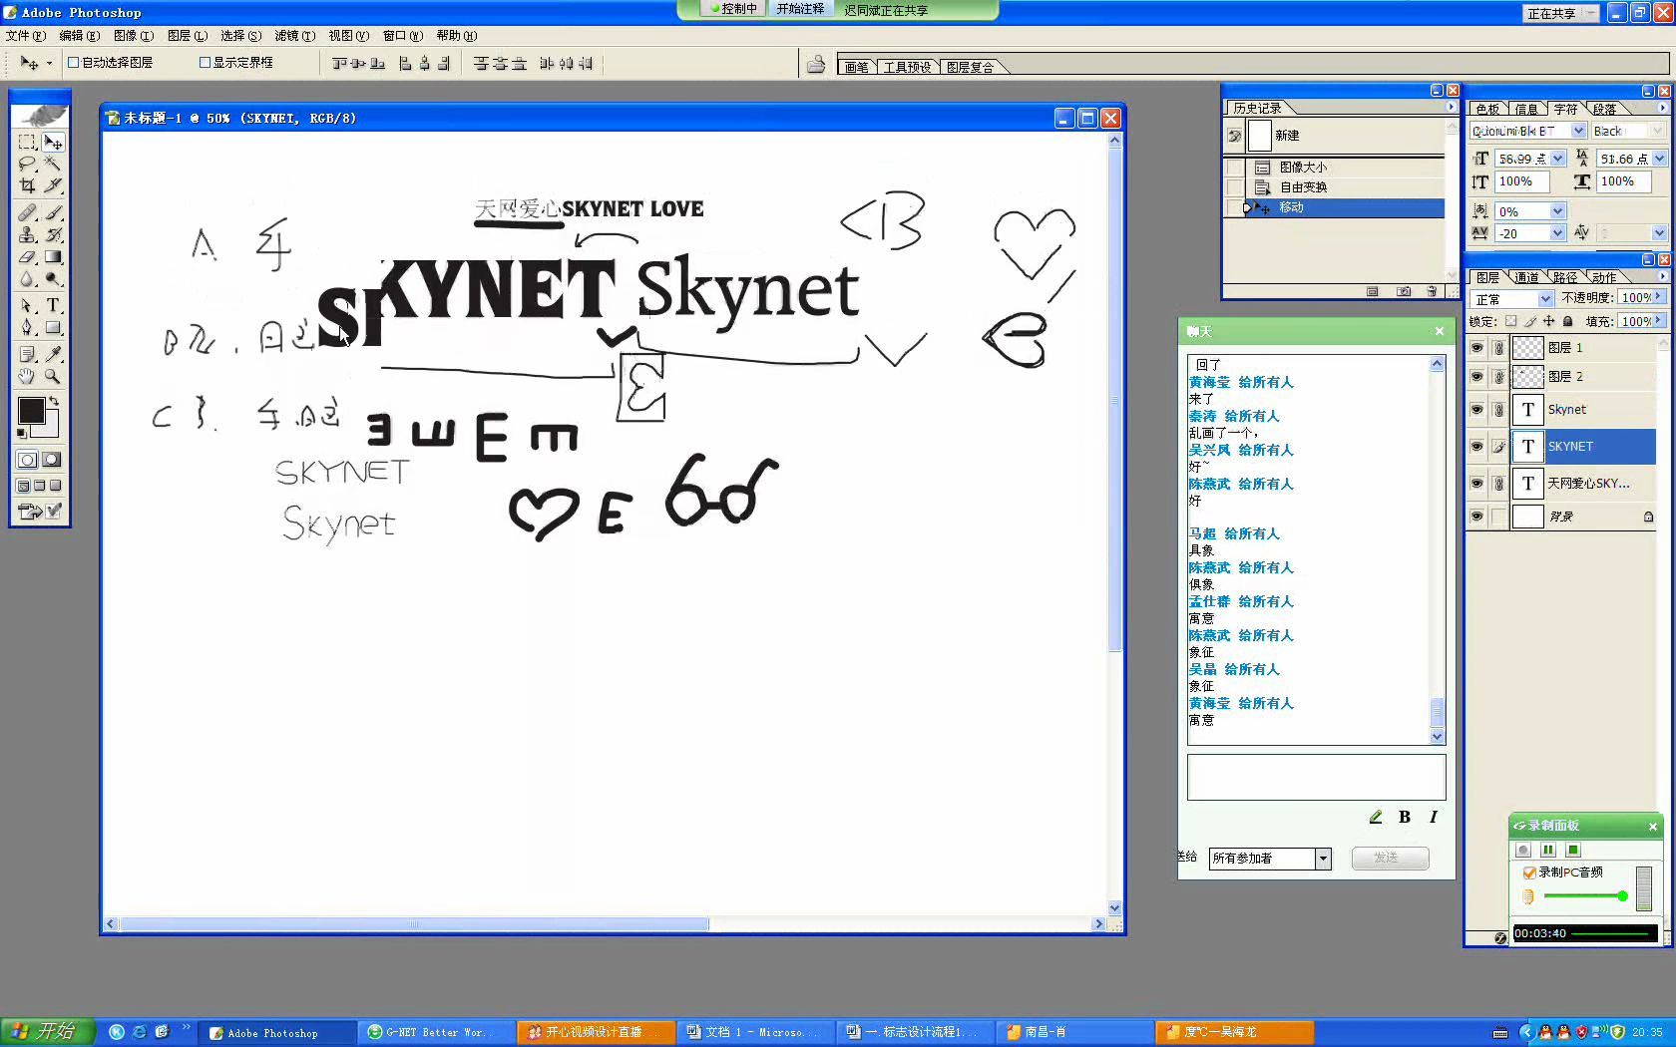The image size is (1676, 1047).
Task: Hide layer 图层 2 via eye icon
Action: [1476, 377]
